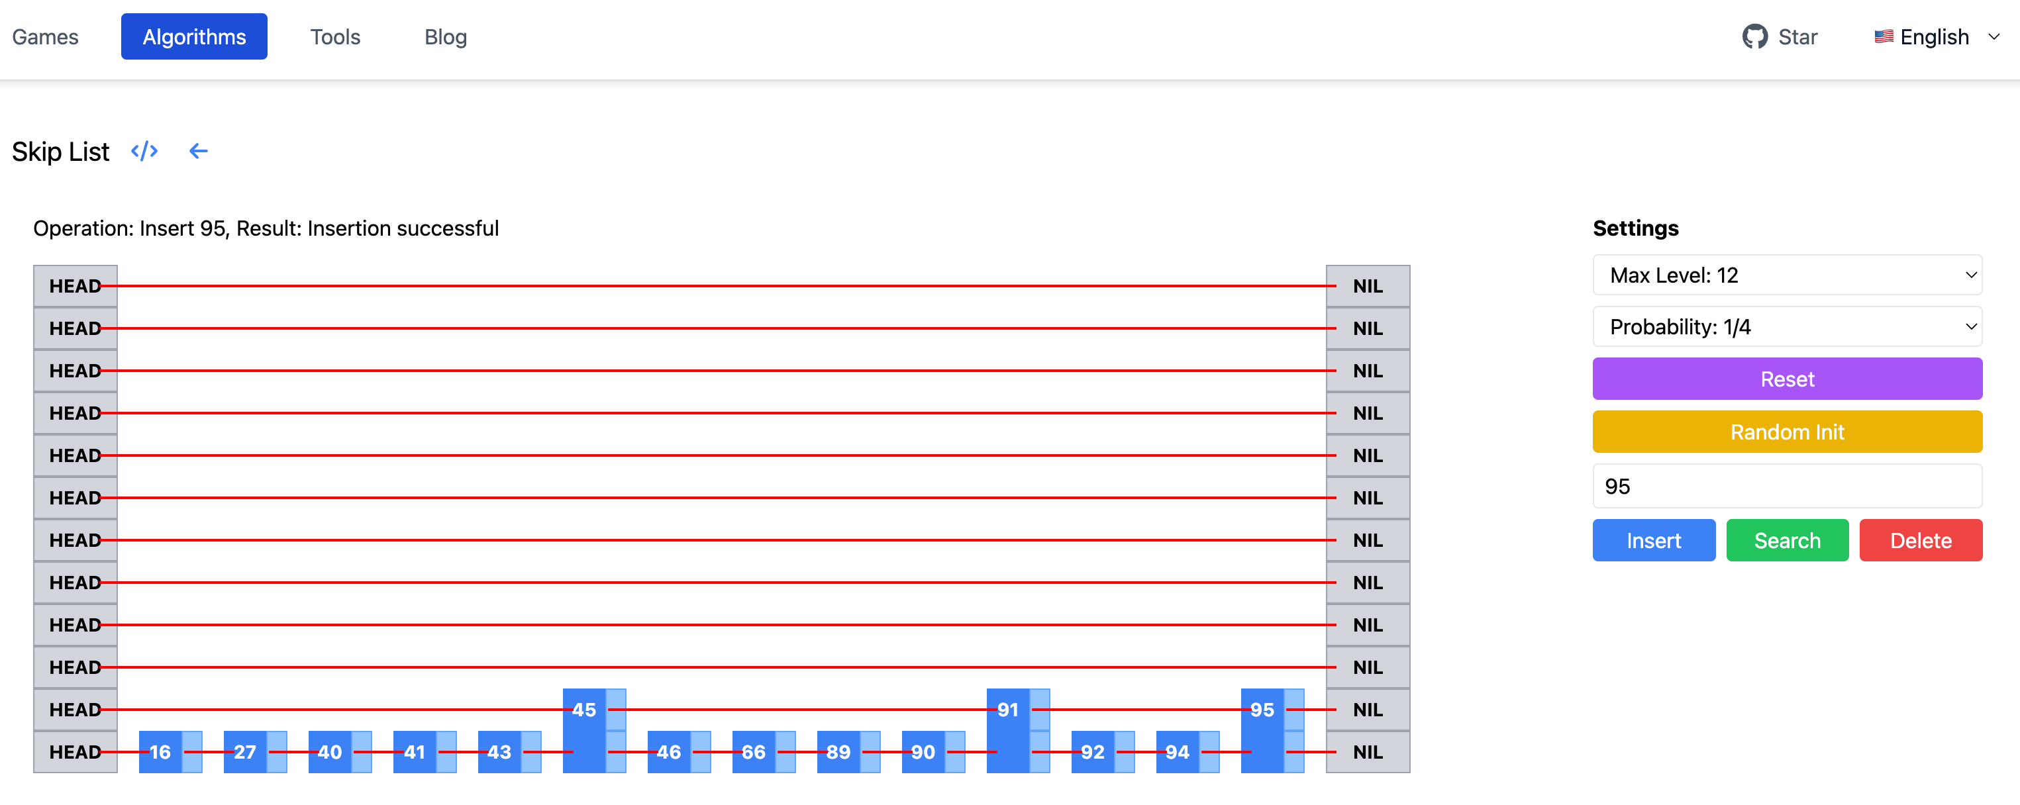Click the Skip List page title

60,152
